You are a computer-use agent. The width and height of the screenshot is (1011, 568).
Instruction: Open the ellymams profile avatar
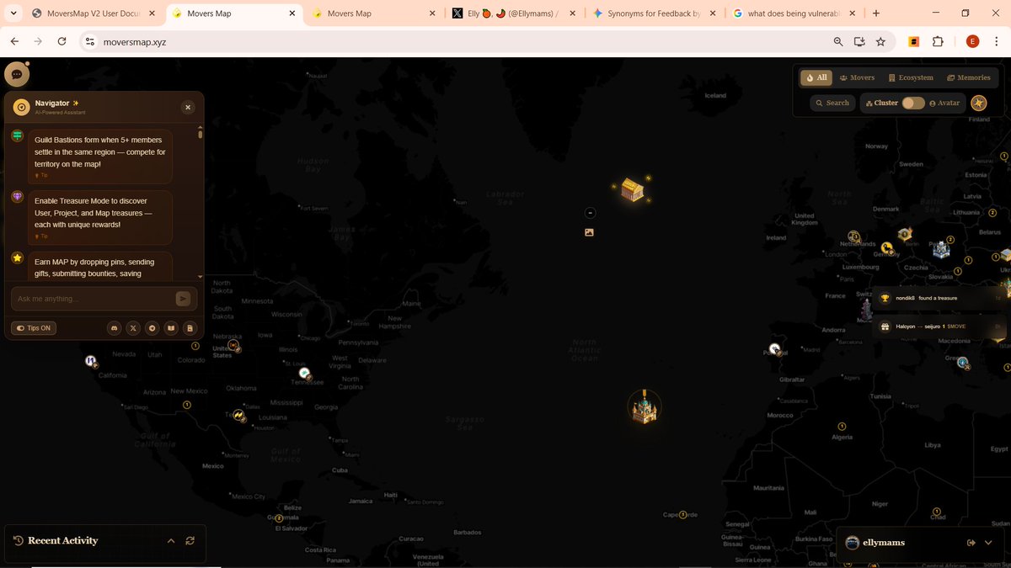pyautogui.click(x=852, y=543)
